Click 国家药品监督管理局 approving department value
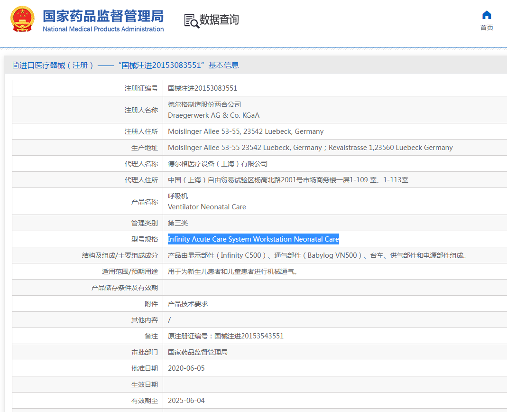The image size is (507, 412). pos(198,352)
